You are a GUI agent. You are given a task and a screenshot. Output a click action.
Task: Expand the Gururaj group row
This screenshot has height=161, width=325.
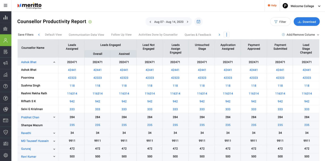[54, 149]
